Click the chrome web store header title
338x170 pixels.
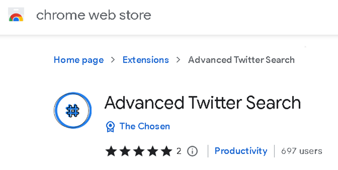click(93, 15)
